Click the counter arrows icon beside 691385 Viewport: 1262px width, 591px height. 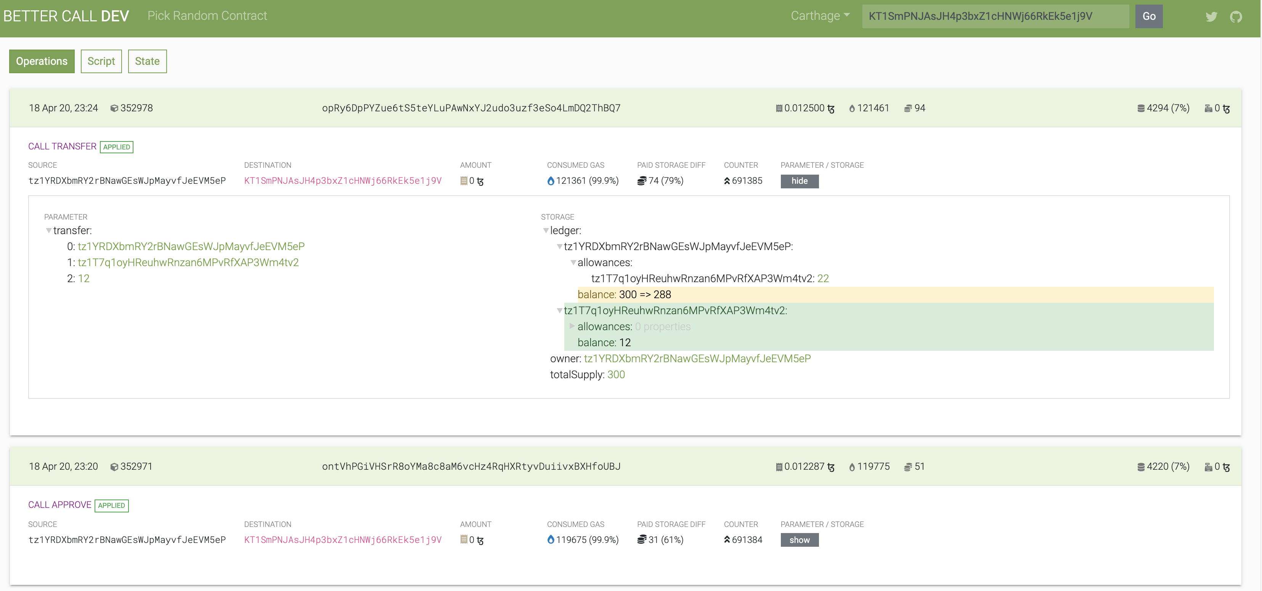727,181
